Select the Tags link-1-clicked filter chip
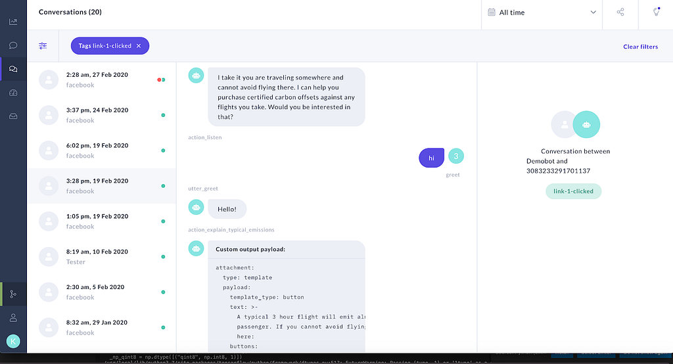This screenshot has width=673, height=364. [110, 46]
